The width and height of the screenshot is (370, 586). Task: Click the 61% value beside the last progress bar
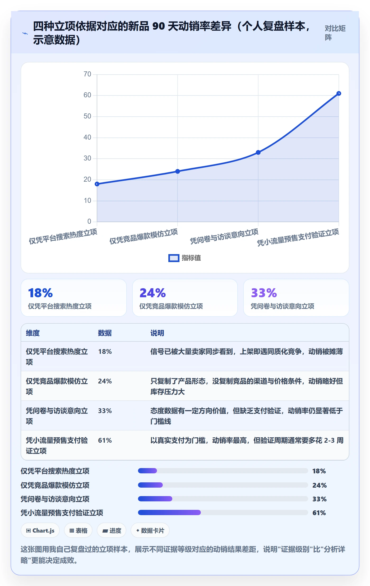[x=319, y=513]
